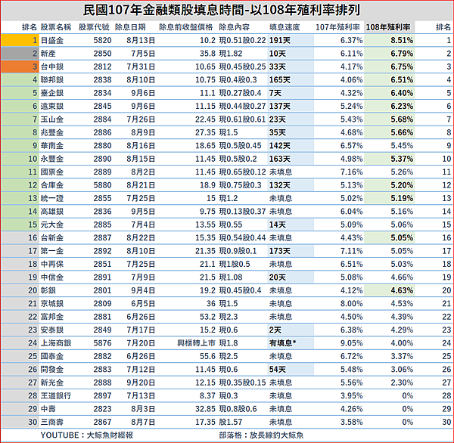Click stock name 合庫金
The width and height of the screenshot is (454, 443).
click(x=51, y=185)
